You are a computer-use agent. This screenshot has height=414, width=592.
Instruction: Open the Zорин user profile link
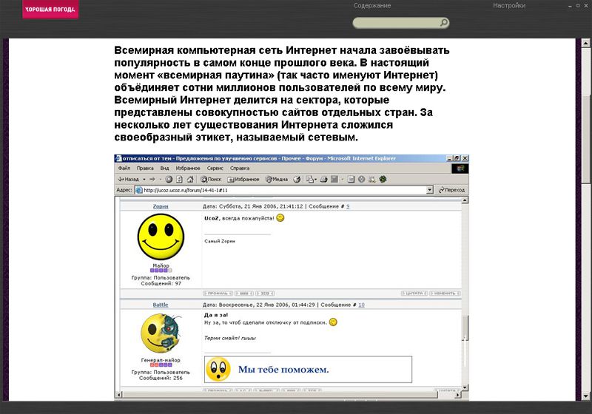161,206
